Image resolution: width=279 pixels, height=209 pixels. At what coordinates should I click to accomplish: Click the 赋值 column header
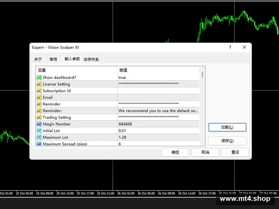coord(123,70)
